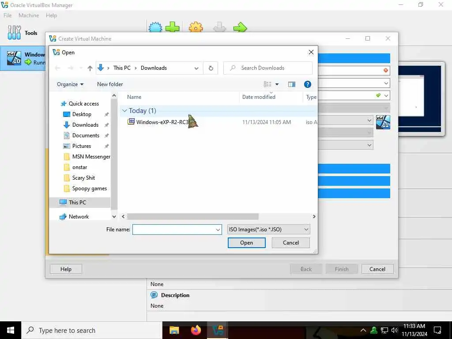Viewport: 452px width, 339px height.
Task: Click the volume speaker tray icon
Action: click(x=394, y=330)
